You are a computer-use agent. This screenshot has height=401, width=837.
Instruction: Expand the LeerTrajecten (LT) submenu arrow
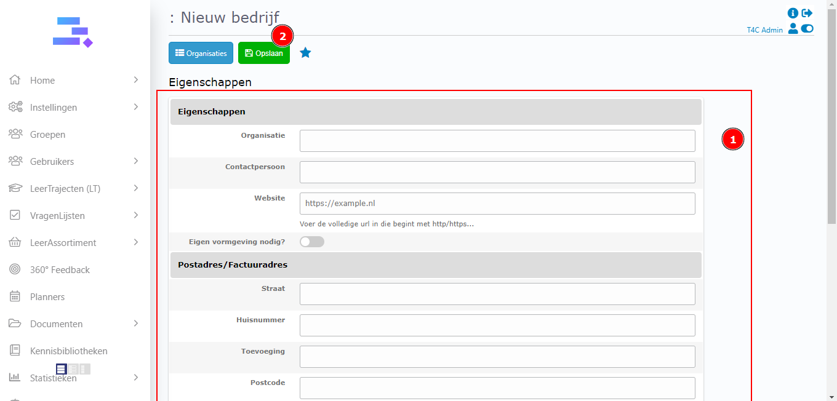coord(135,188)
